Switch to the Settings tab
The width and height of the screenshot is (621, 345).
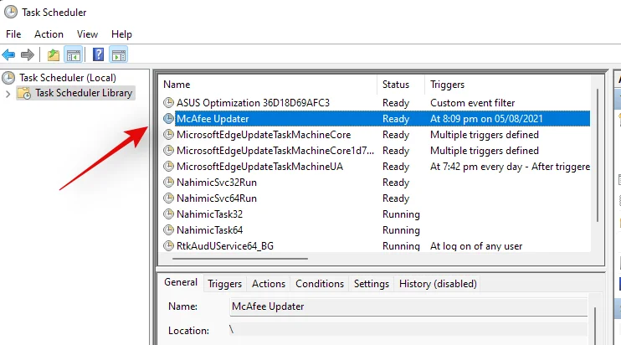(372, 284)
